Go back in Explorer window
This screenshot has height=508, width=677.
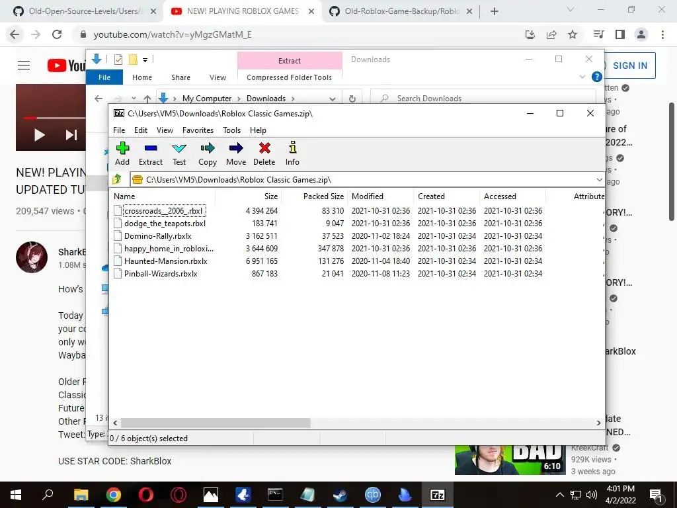(x=99, y=99)
